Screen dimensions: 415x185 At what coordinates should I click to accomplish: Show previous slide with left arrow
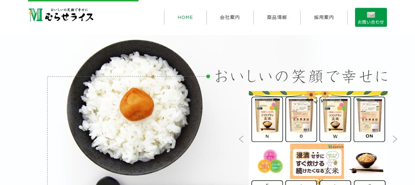pos(241,139)
